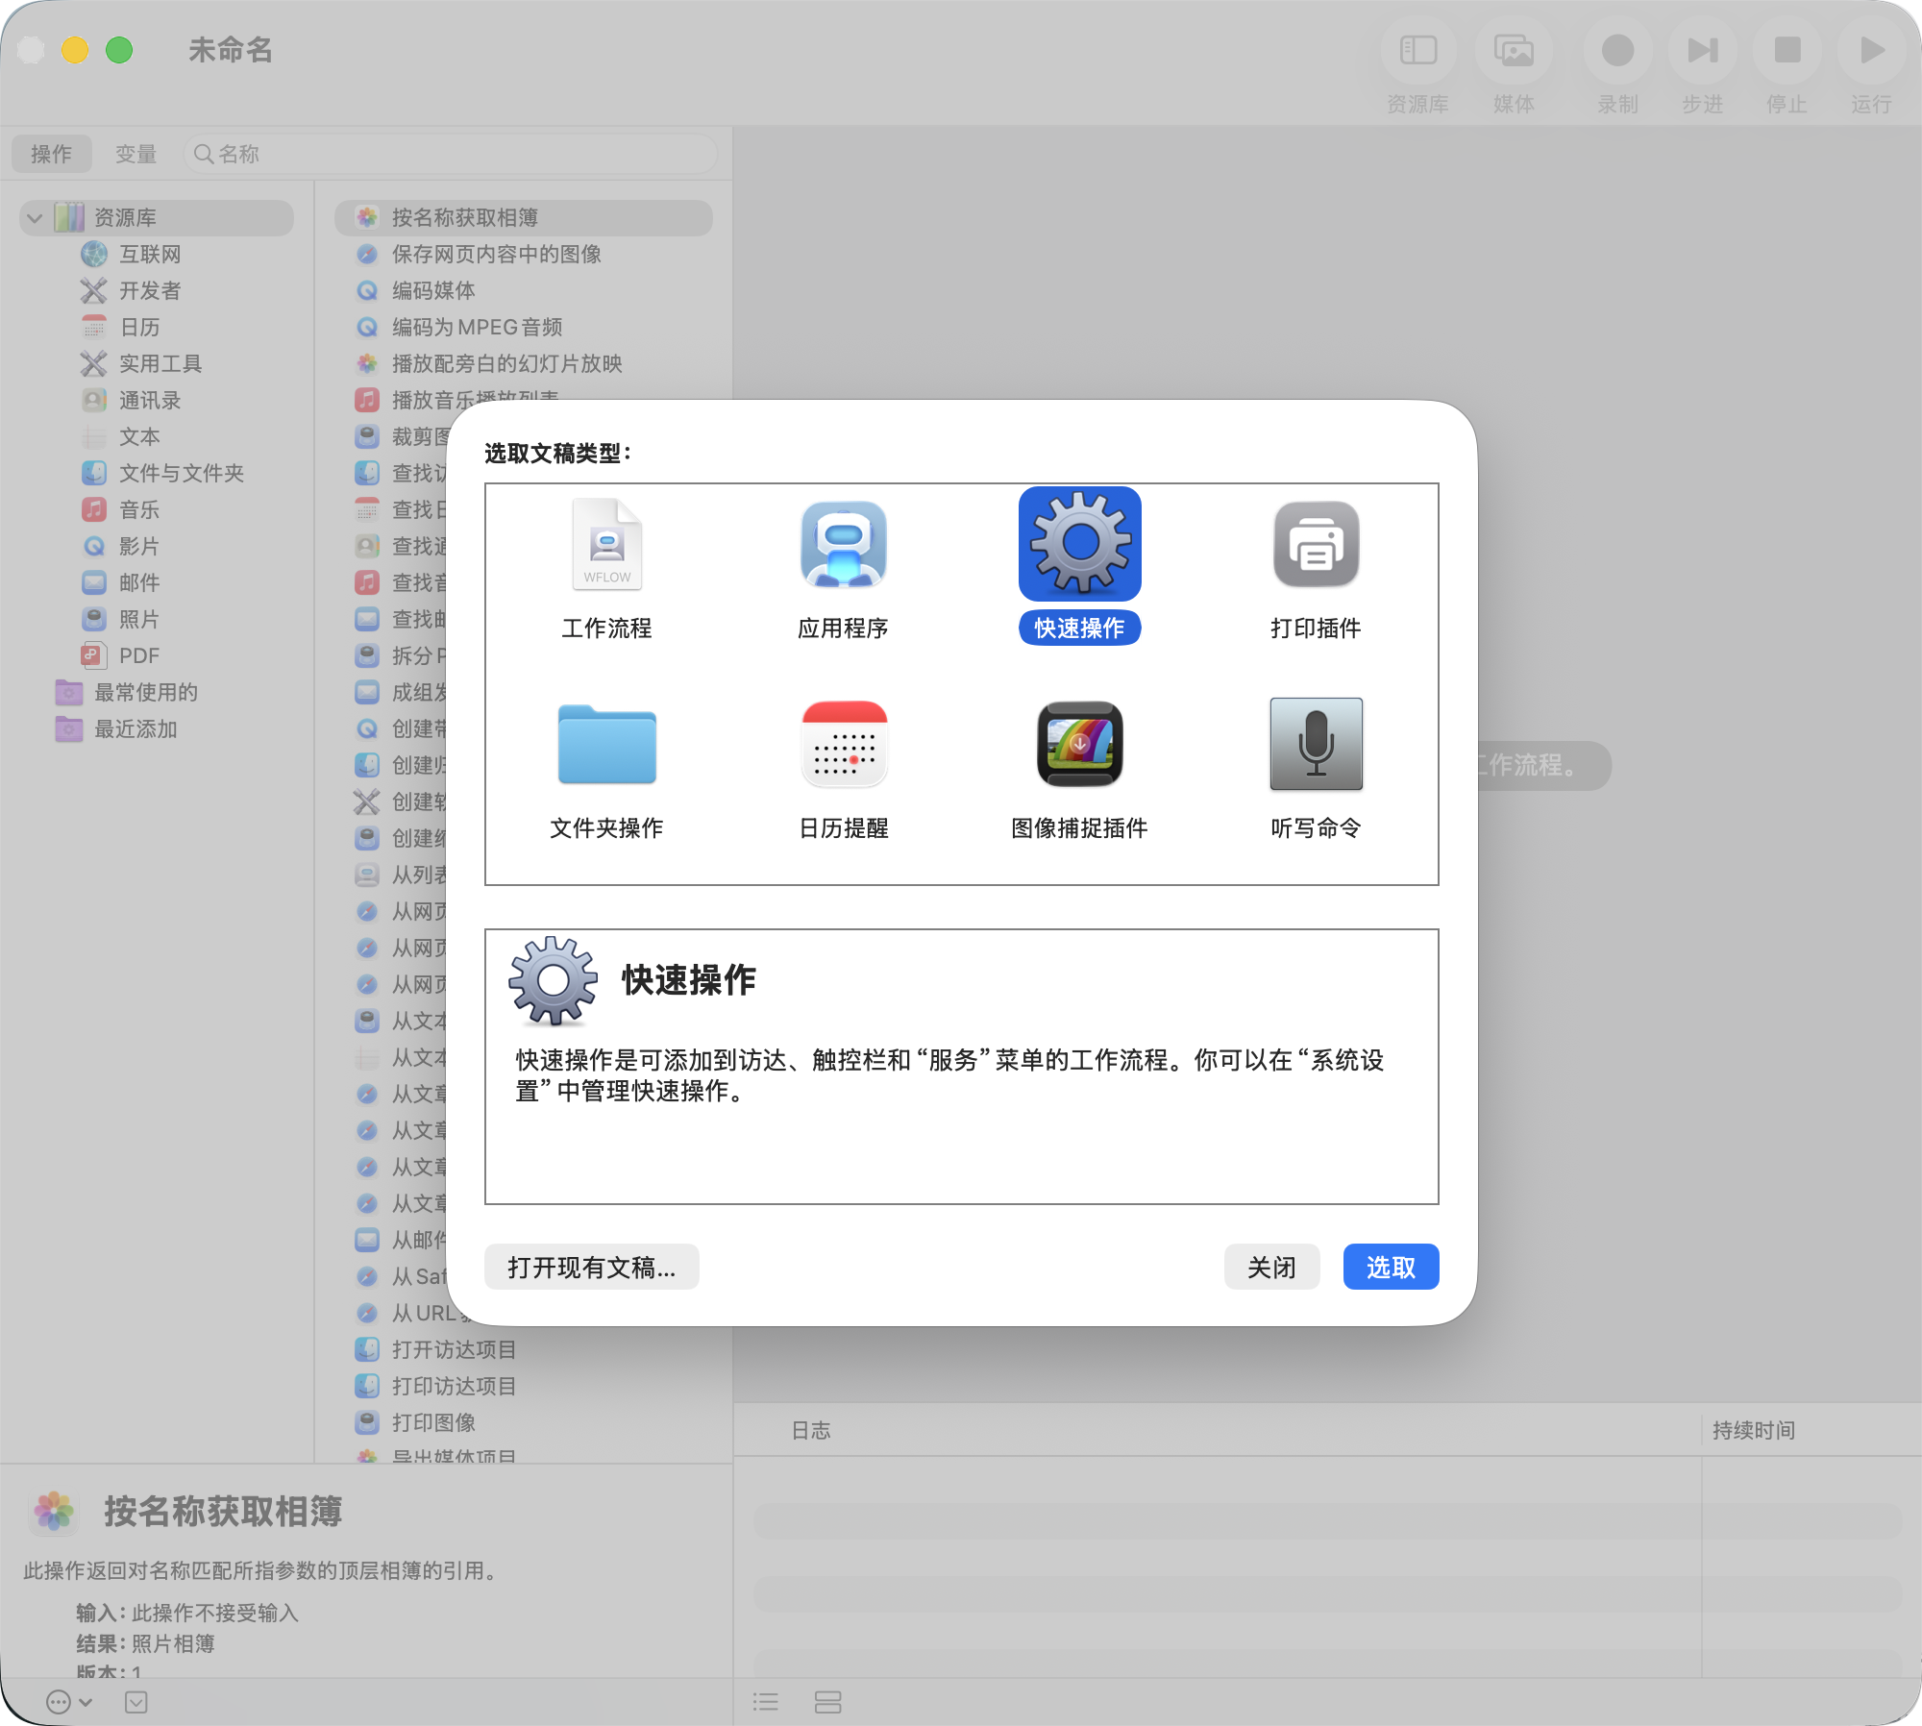Toggle the 资源库 sidebar toolbar button

pyautogui.click(x=1417, y=51)
